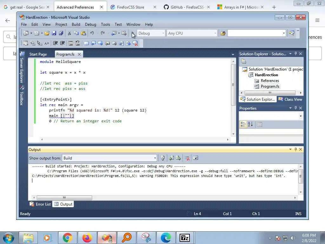Open Firefox from the Windows taskbar
Image resolution: width=325 pixels, height=244 pixels.
click(87, 238)
